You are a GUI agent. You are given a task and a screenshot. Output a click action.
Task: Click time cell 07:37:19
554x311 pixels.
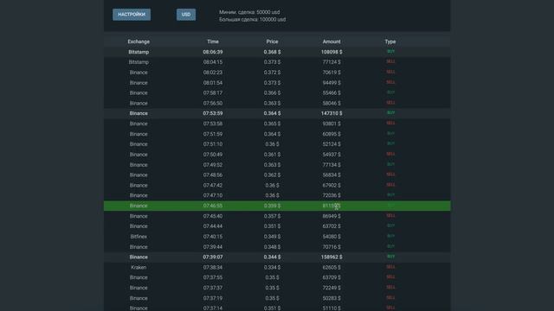pyautogui.click(x=213, y=298)
